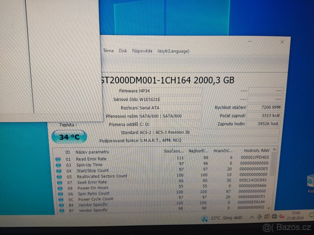The image size is (314, 235).
Task: Open the Nápověda menu
Action: (142, 51)
